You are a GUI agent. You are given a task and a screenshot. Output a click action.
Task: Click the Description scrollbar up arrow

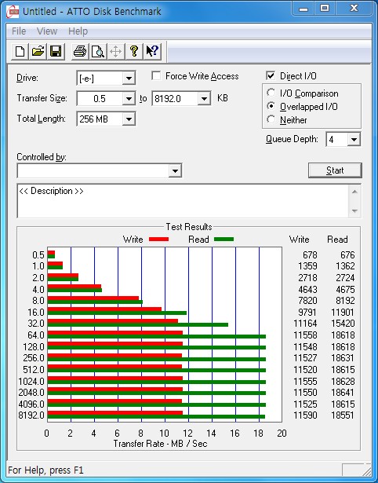[x=354, y=192]
